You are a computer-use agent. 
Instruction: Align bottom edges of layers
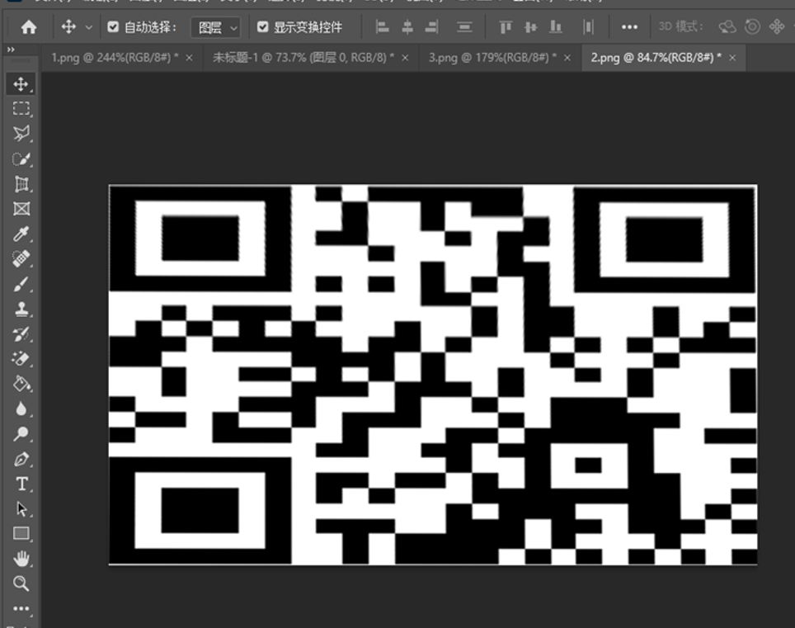coord(556,27)
